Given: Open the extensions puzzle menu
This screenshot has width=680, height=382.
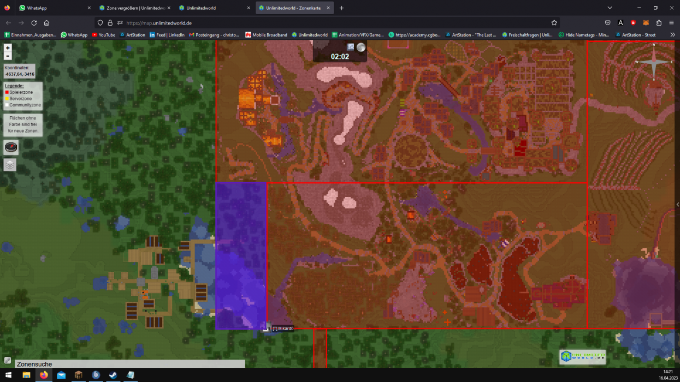Looking at the screenshot, I should [x=659, y=23].
